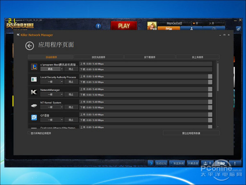Viewport: 246px width, 185px height.
Task: Click the QT语音 app icon
Action: point(34,117)
